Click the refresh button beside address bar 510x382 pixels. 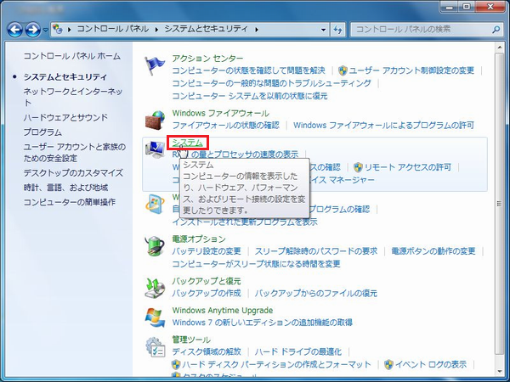(338, 30)
